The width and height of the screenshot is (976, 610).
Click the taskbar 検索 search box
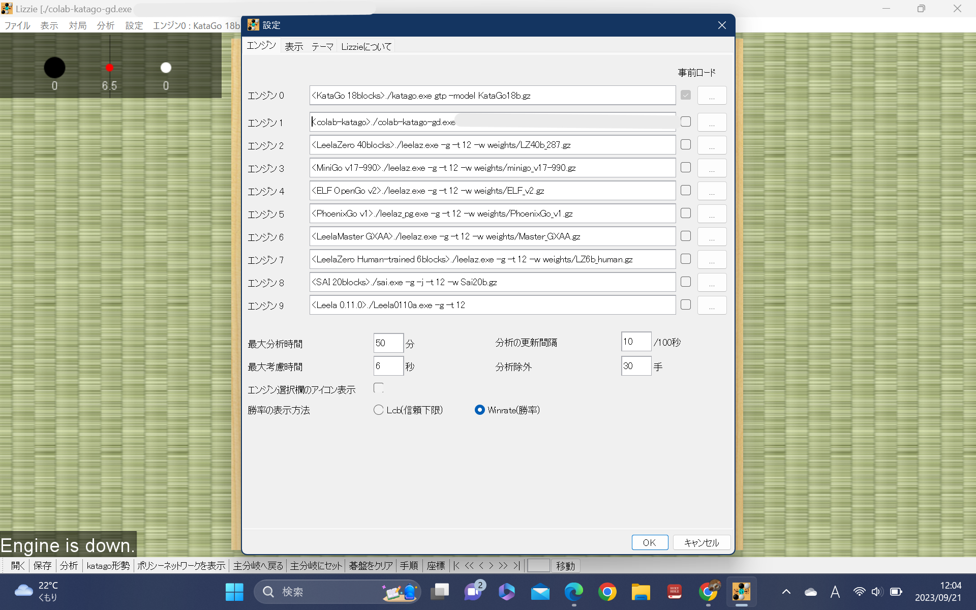(338, 592)
